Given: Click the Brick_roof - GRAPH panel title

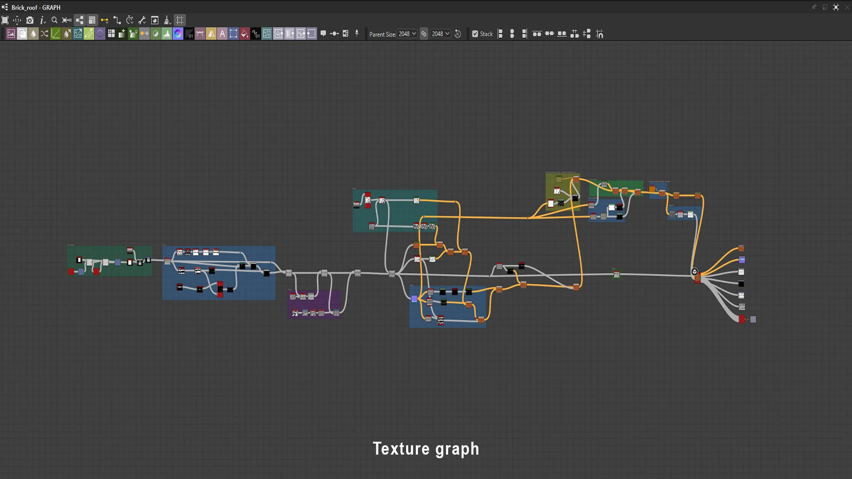Looking at the screenshot, I should click(x=36, y=8).
